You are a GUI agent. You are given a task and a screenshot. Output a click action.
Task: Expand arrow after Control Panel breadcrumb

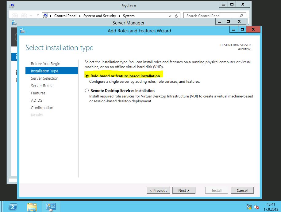tap(80, 16)
